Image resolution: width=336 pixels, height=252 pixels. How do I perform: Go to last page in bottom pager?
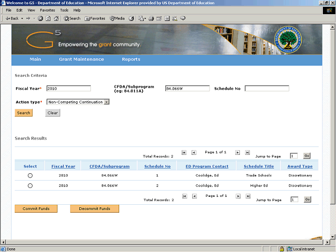click(x=248, y=196)
